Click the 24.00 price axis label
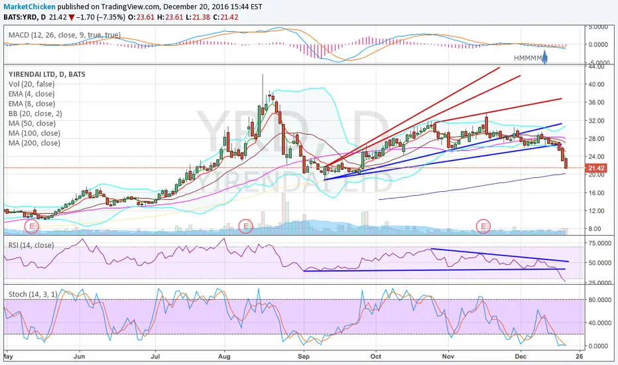Image resolution: width=618 pixels, height=365 pixels. point(596,156)
